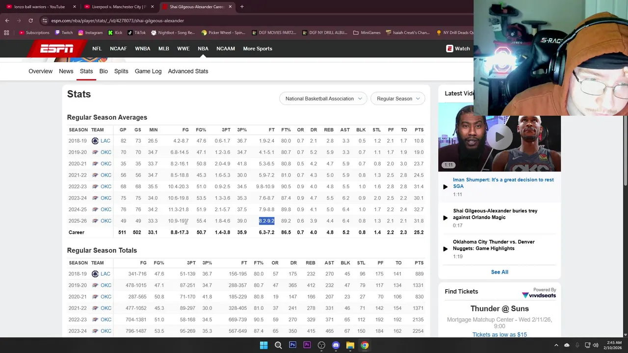This screenshot has height=353, width=628.
Task: Open the Bio tab
Action: [104, 71]
